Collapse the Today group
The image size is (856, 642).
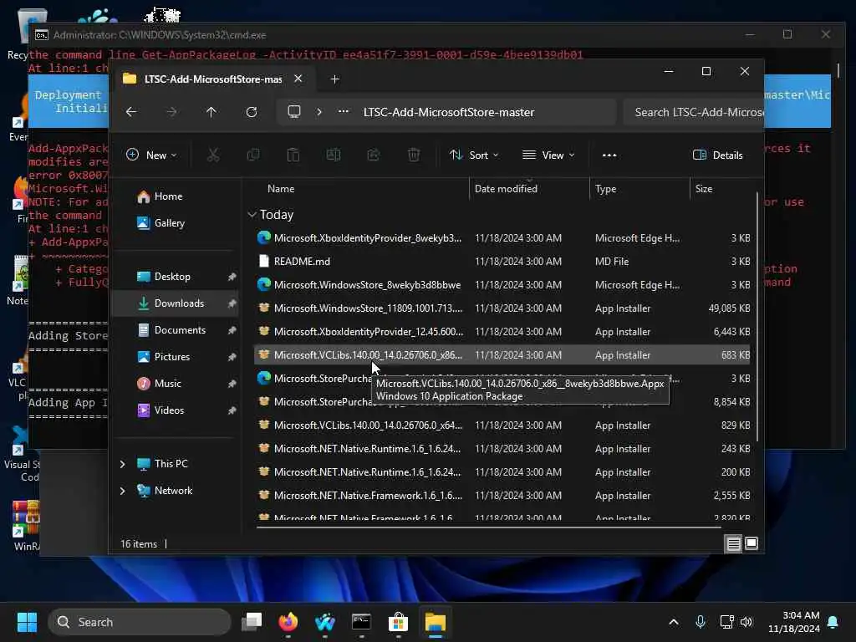252,215
